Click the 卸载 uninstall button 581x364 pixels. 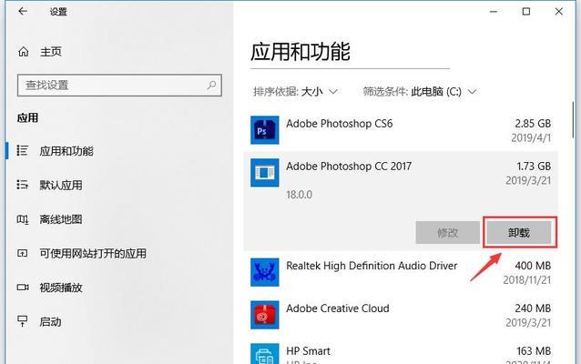point(519,233)
